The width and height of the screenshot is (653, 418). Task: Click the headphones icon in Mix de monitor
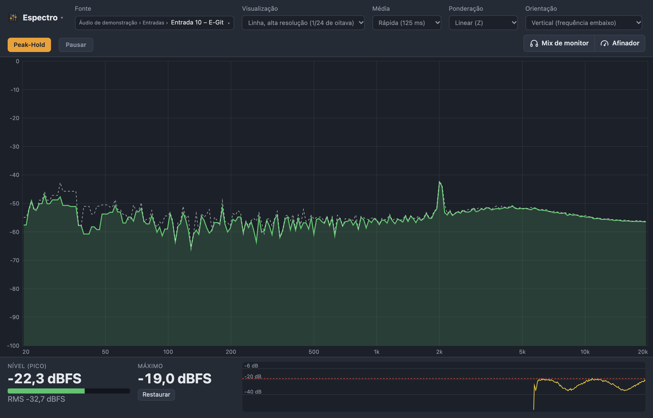pyautogui.click(x=534, y=43)
